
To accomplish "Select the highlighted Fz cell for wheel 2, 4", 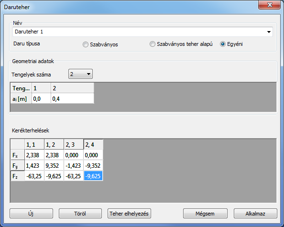I will [93, 176].
